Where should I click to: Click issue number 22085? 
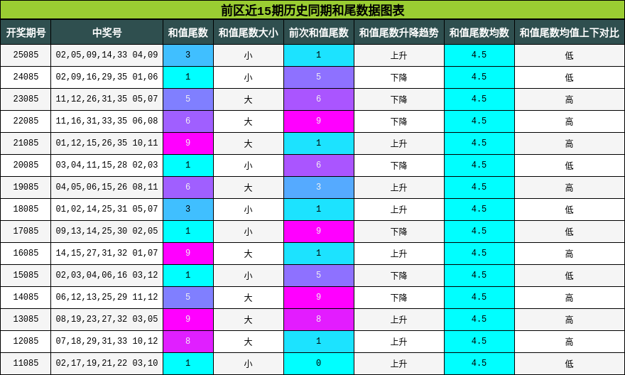coord(26,121)
